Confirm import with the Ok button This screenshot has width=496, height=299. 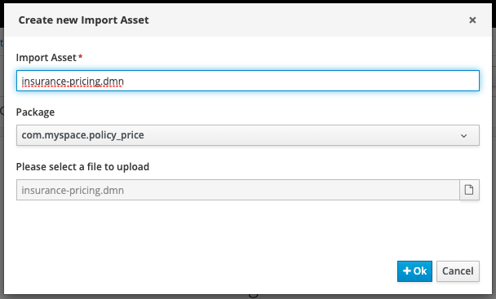[x=414, y=271]
